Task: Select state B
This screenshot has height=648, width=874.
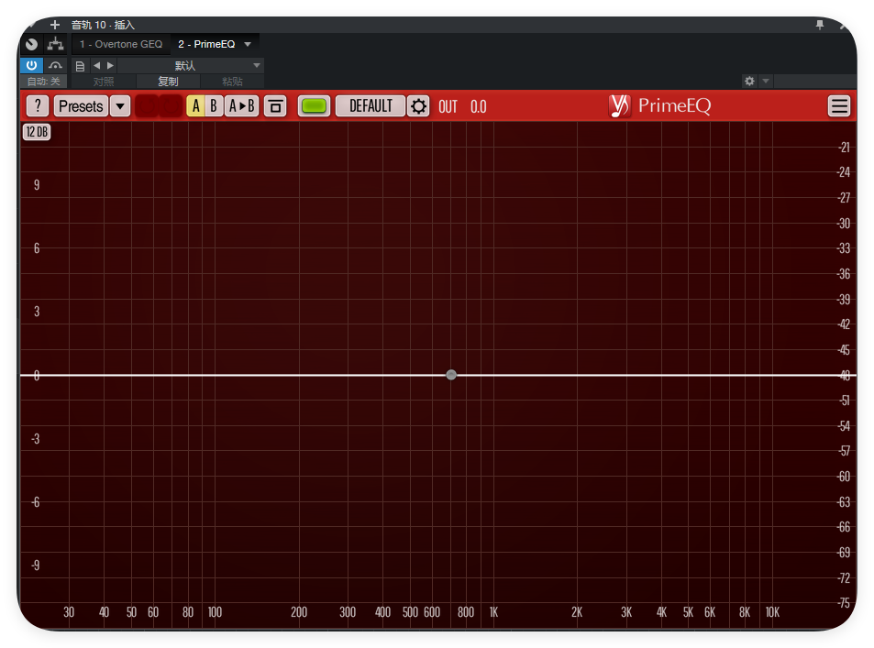Action: 214,106
